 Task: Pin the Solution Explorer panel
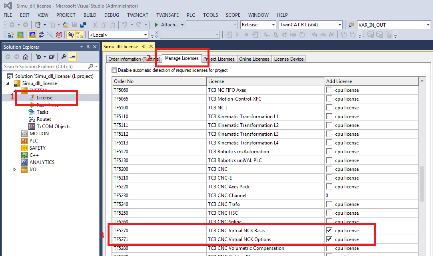coord(88,47)
